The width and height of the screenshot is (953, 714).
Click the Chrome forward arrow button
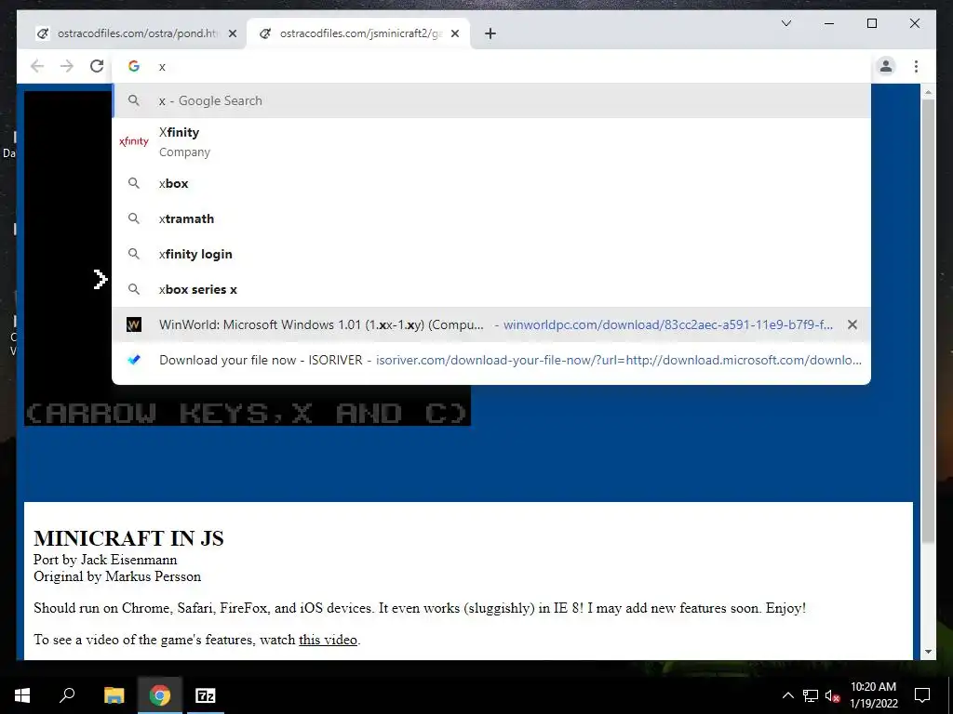pos(67,66)
